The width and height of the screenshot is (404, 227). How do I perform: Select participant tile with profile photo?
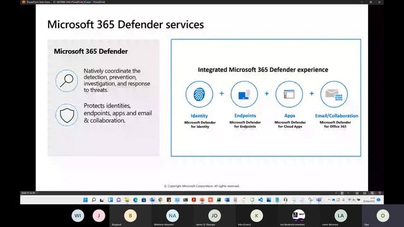pyautogui.click(x=299, y=216)
